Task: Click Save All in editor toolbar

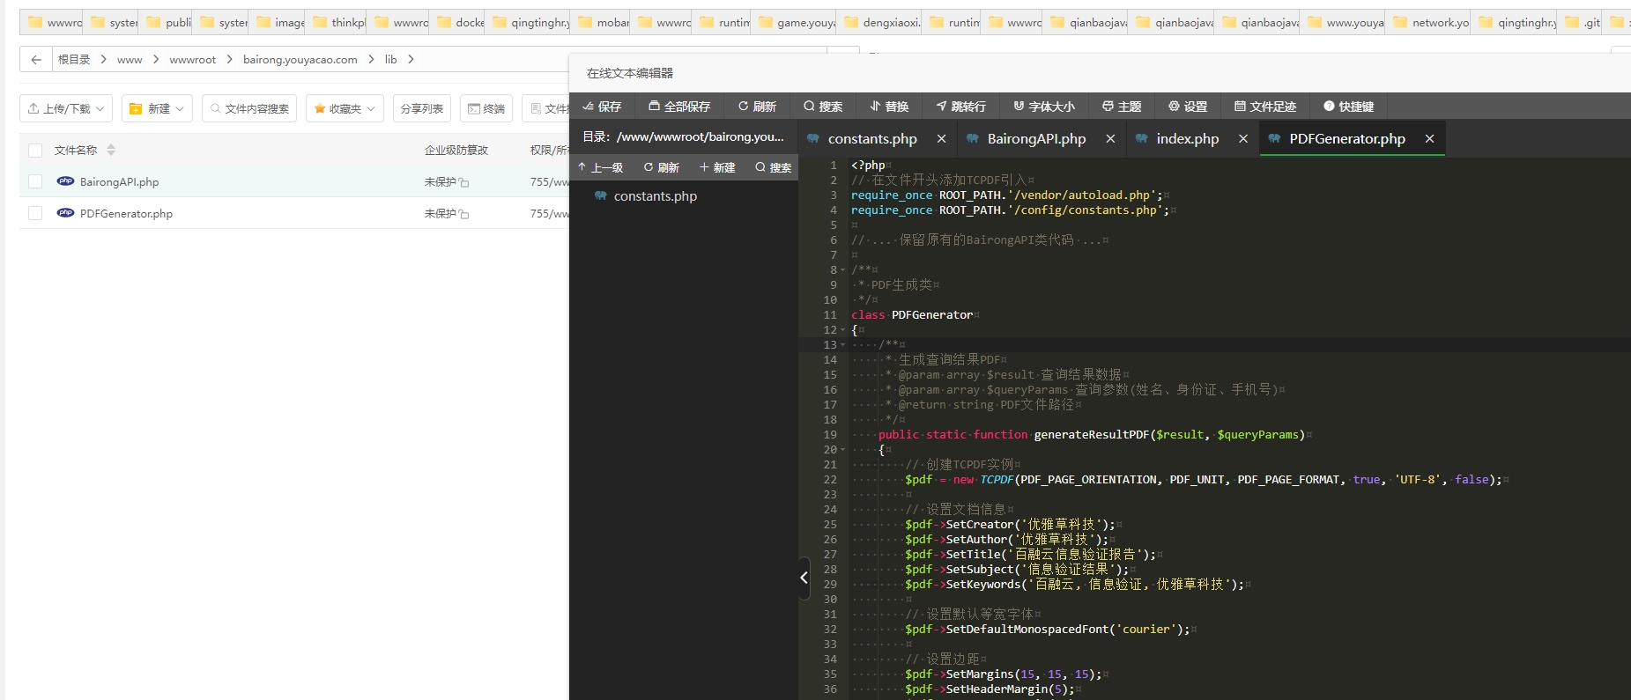Action: (679, 107)
